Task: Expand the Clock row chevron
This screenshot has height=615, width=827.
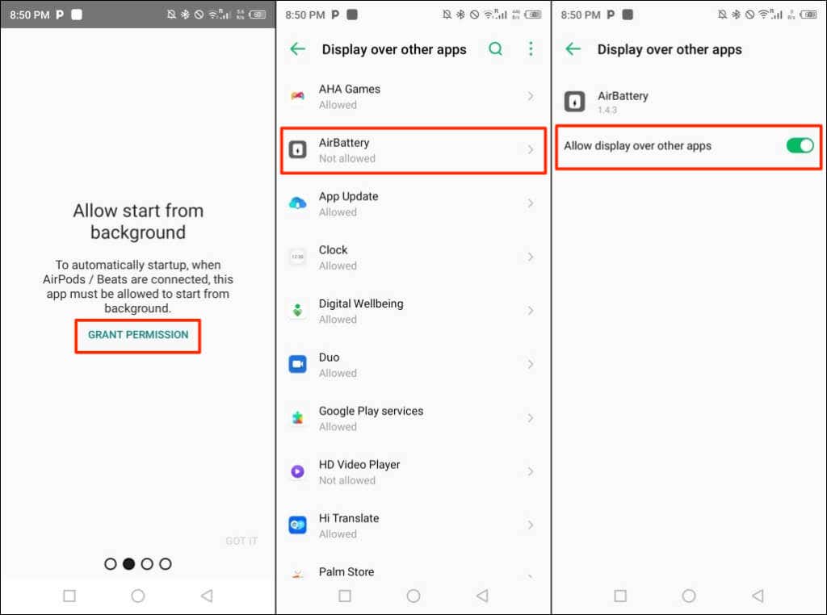Action: (530, 257)
